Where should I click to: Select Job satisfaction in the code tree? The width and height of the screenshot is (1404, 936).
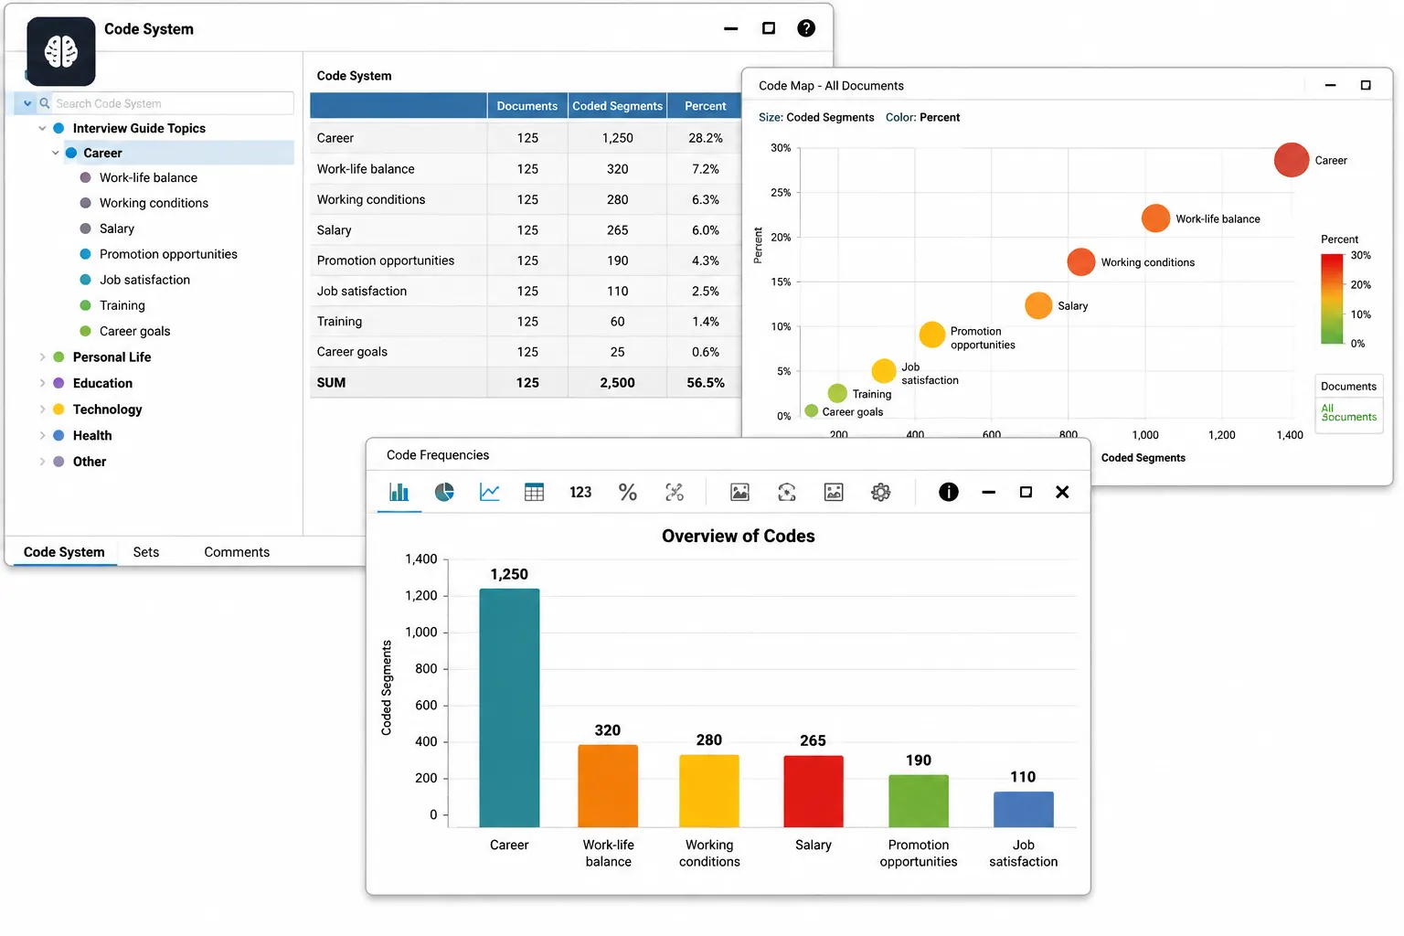point(144,280)
